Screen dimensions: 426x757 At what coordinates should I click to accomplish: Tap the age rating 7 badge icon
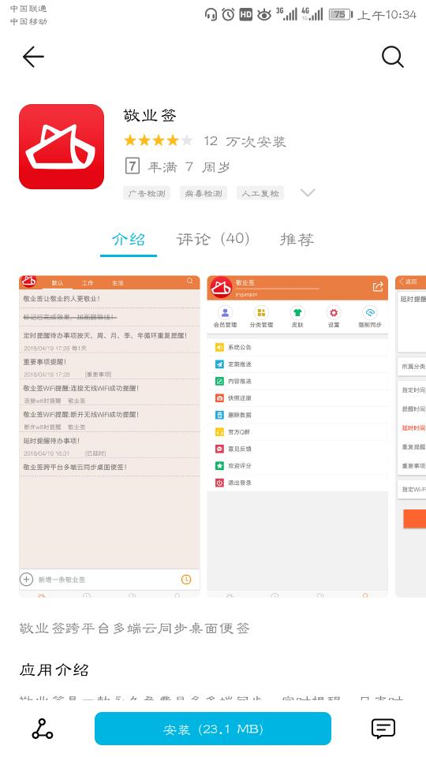tap(133, 166)
